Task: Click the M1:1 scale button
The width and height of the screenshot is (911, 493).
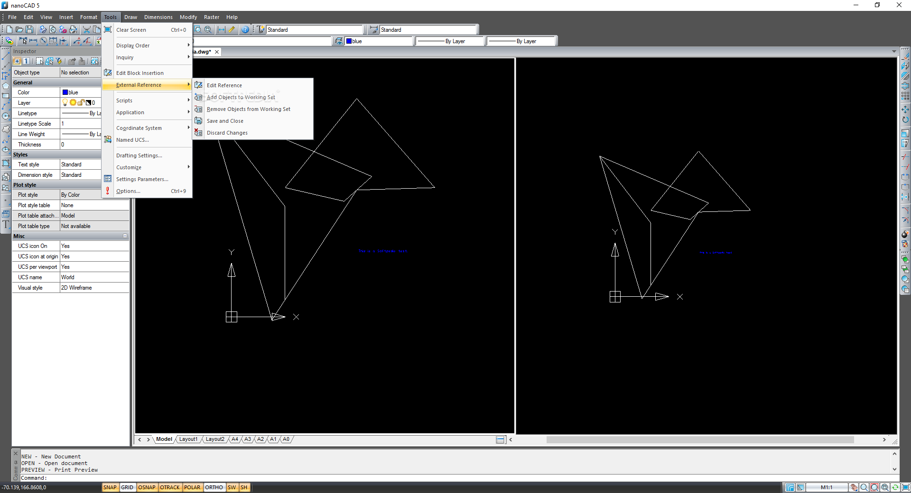Action: (x=827, y=487)
